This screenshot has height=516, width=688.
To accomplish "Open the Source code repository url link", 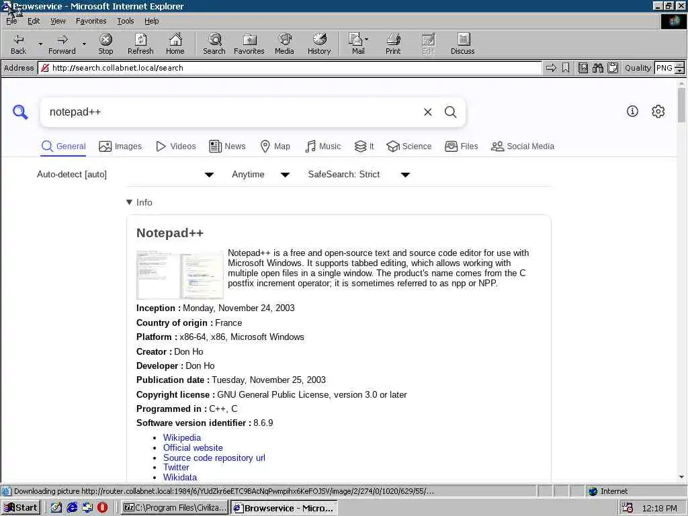I will [x=214, y=458].
